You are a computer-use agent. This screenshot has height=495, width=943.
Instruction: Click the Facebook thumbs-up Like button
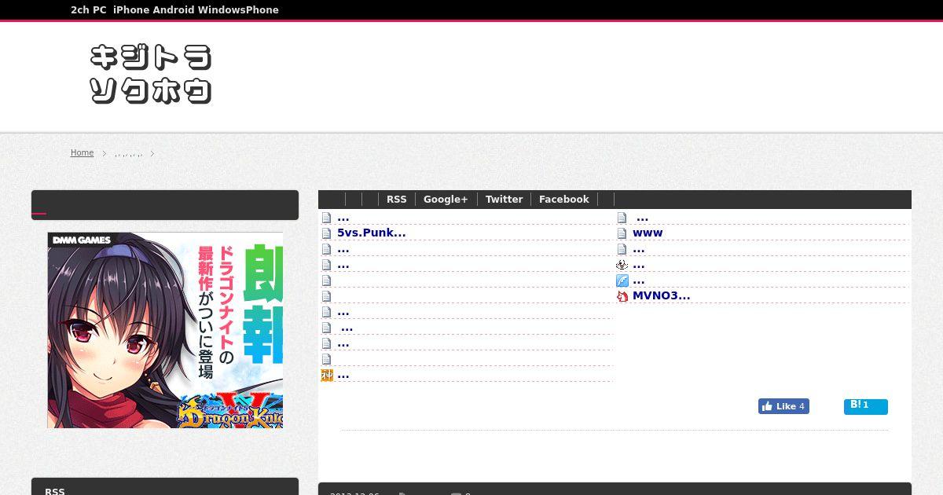(783, 406)
